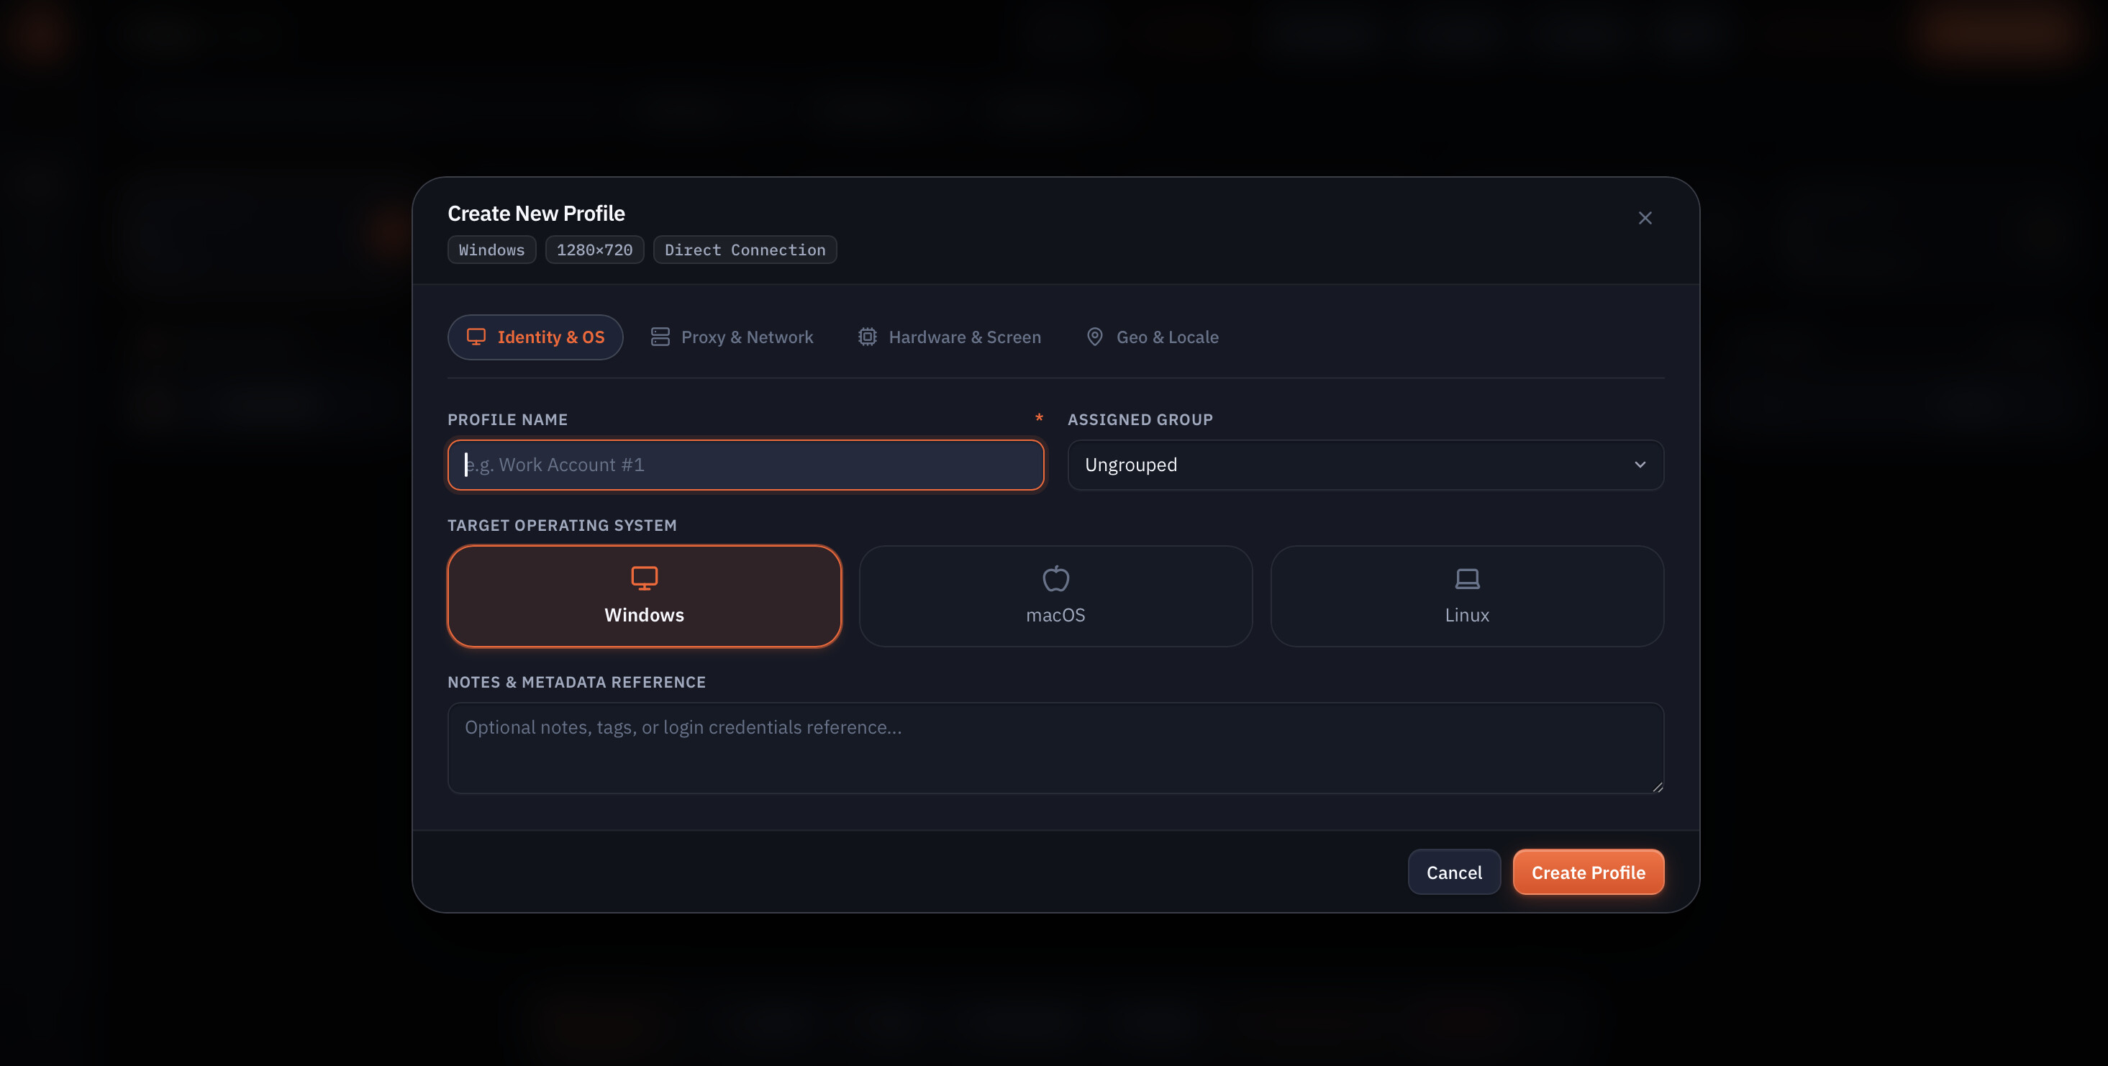This screenshot has height=1066, width=2108.
Task: Click the ASSIGNED GROUP label
Action: tap(1140, 419)
